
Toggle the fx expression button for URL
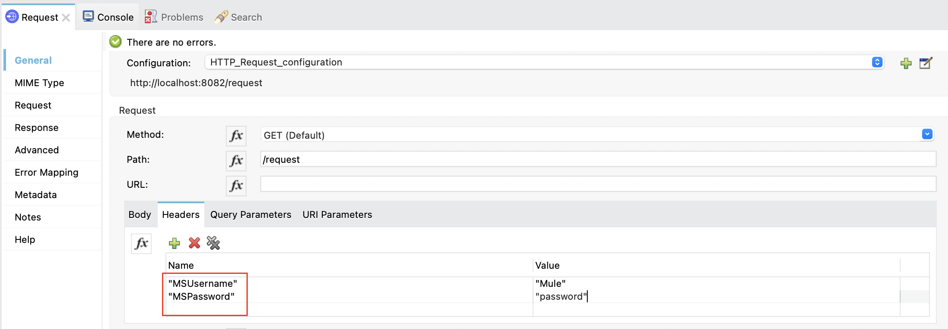[x=236, y=186]
